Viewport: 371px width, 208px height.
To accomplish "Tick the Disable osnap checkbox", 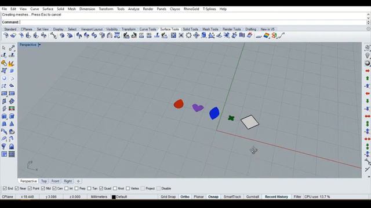I will coord(158,188).
